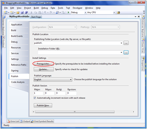Click the Undo arrow icon
The width and height of the screenshot is (147, 129).
tap(45, 12)
